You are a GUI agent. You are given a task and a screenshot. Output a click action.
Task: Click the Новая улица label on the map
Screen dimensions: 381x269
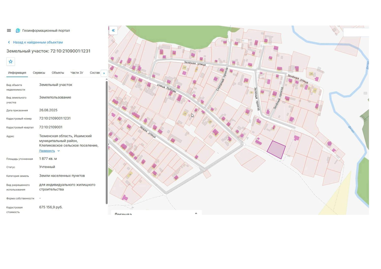pyautogui.click(x=148, y=132)
